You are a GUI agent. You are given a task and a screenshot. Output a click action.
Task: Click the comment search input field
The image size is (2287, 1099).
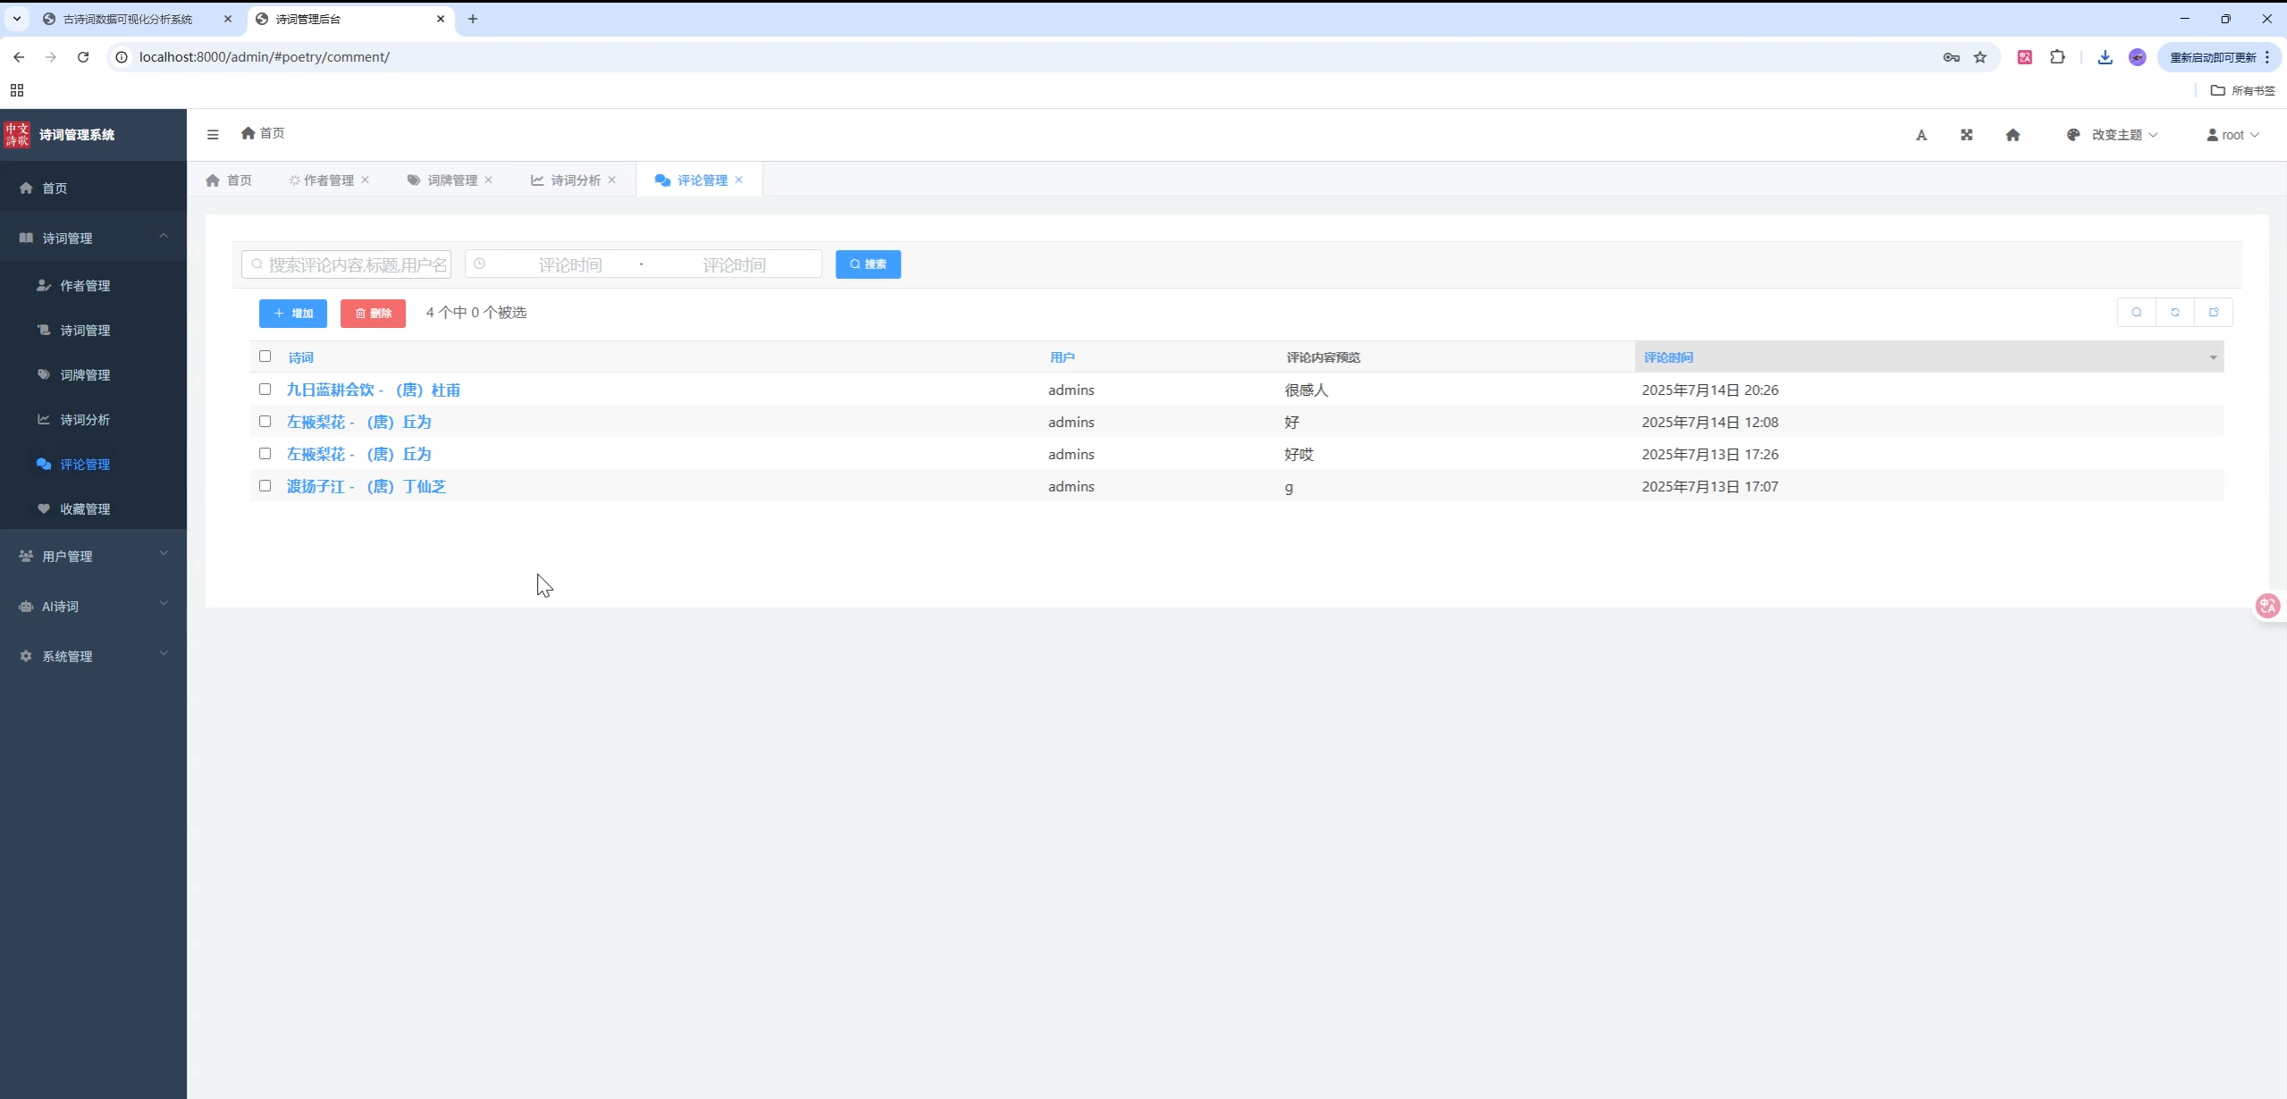pos(347,264)
